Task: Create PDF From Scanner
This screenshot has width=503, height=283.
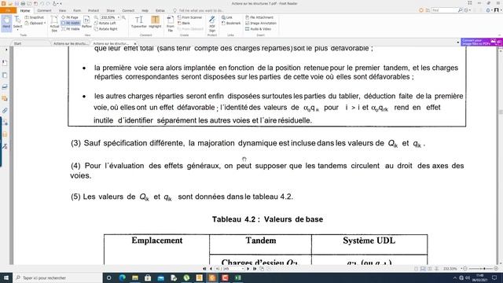Action: (189, 17)
